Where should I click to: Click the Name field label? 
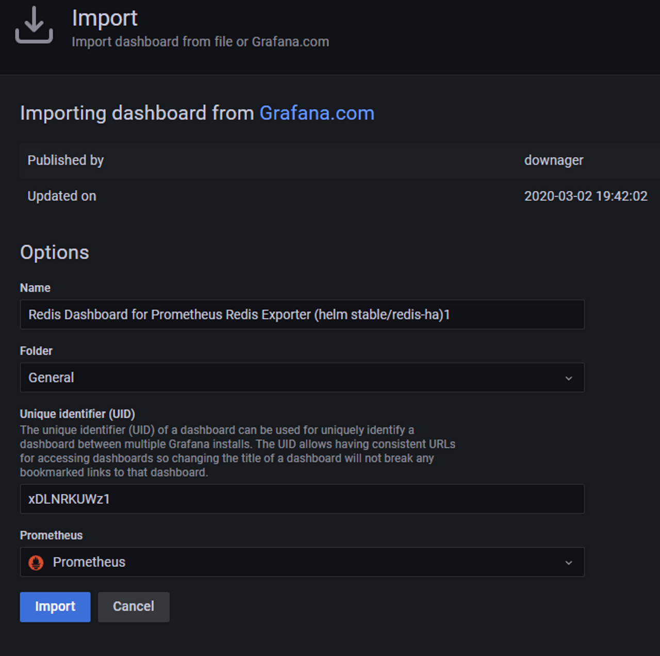pyautogui.click(x=35, y=288)
